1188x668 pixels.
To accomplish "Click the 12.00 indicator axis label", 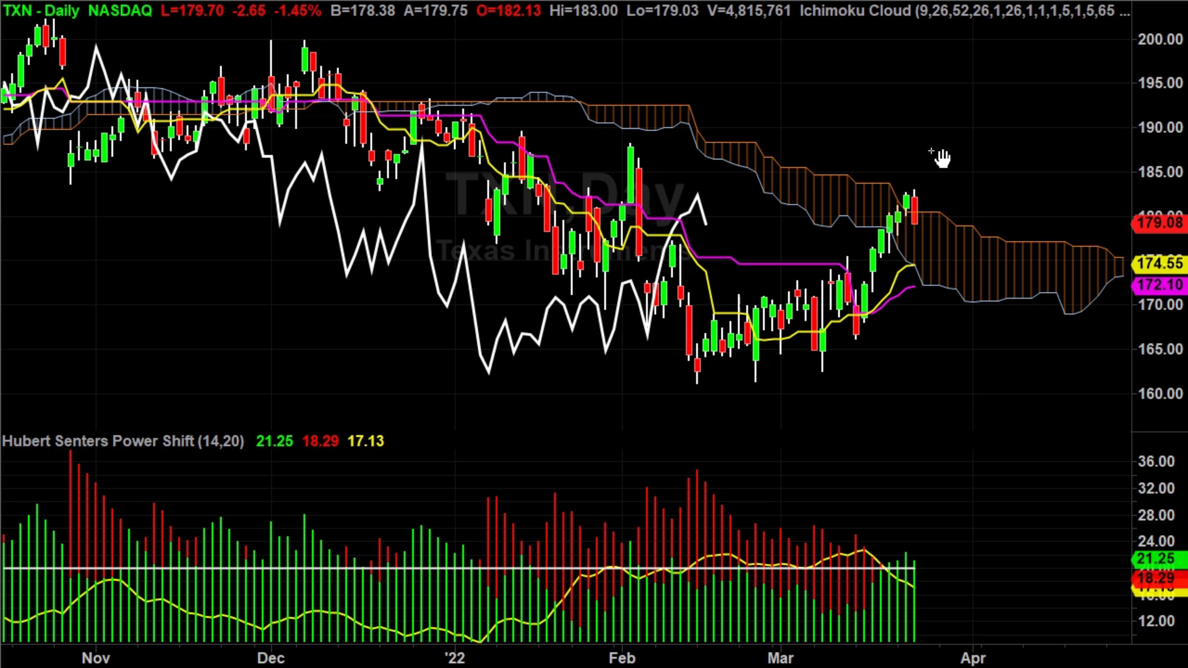I will 1156,621.
